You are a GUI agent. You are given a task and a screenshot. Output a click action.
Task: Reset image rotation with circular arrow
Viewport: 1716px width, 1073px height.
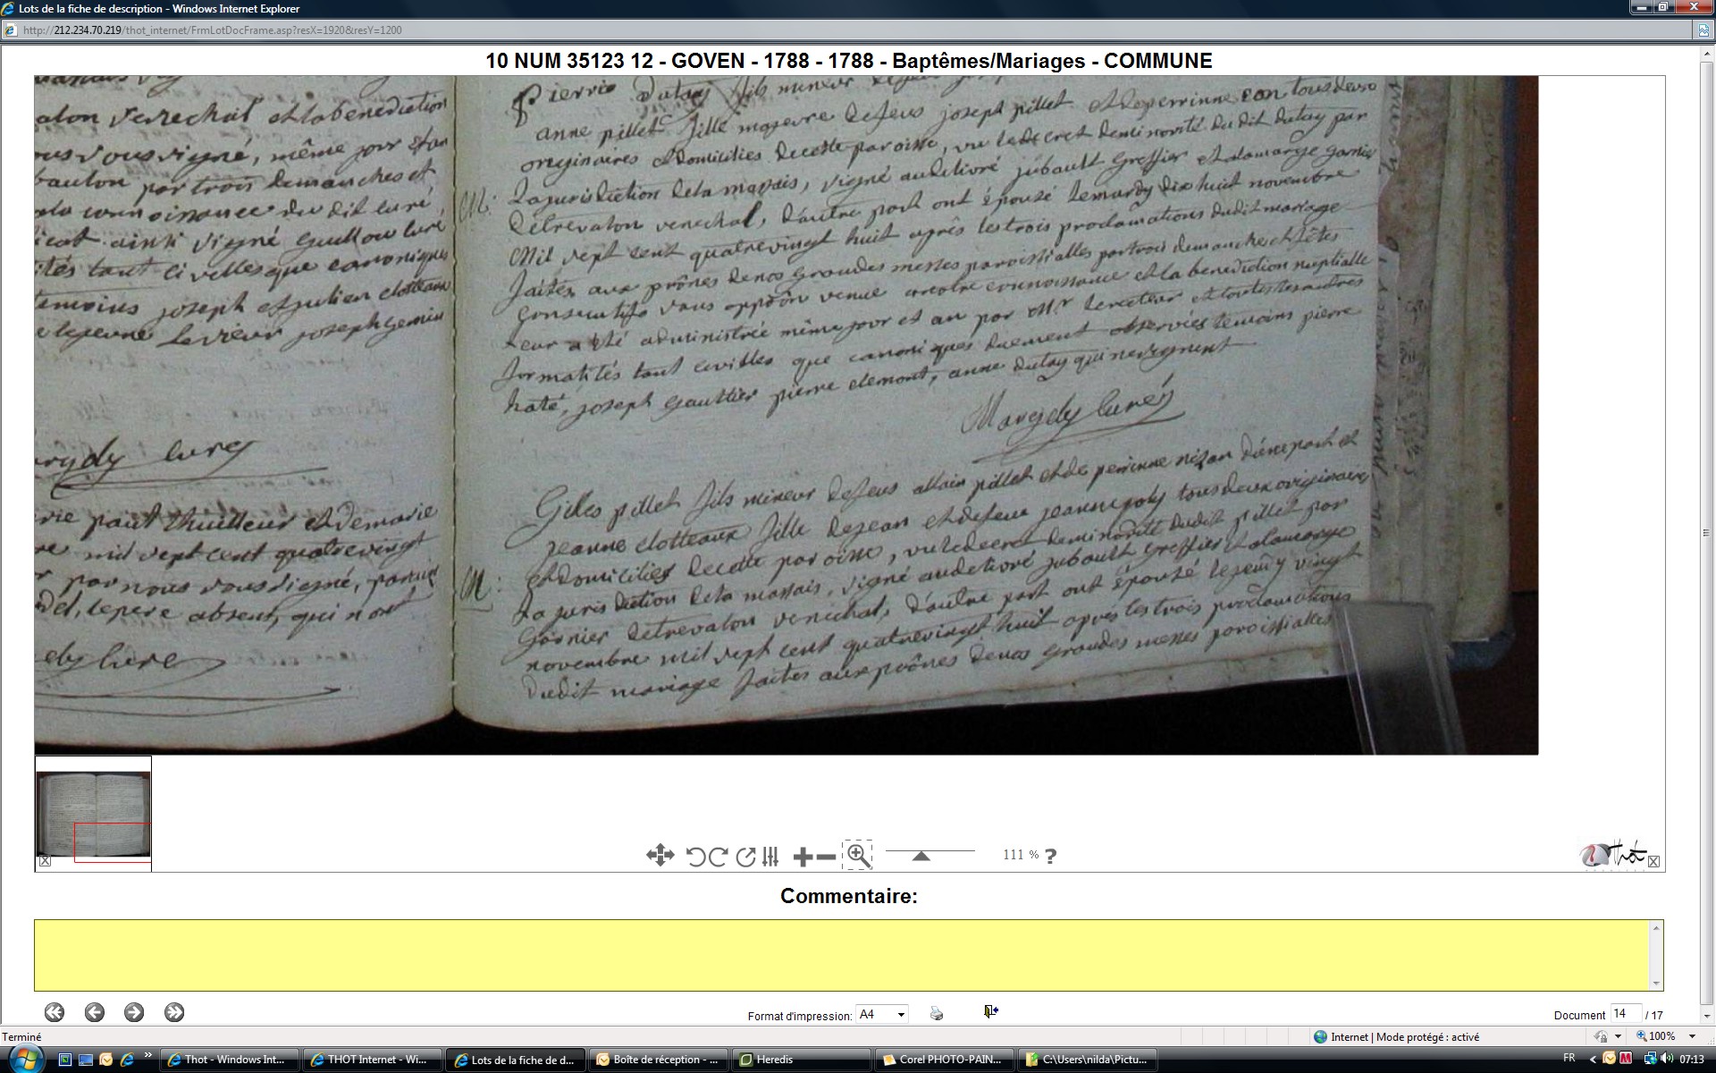pos(745,857)
